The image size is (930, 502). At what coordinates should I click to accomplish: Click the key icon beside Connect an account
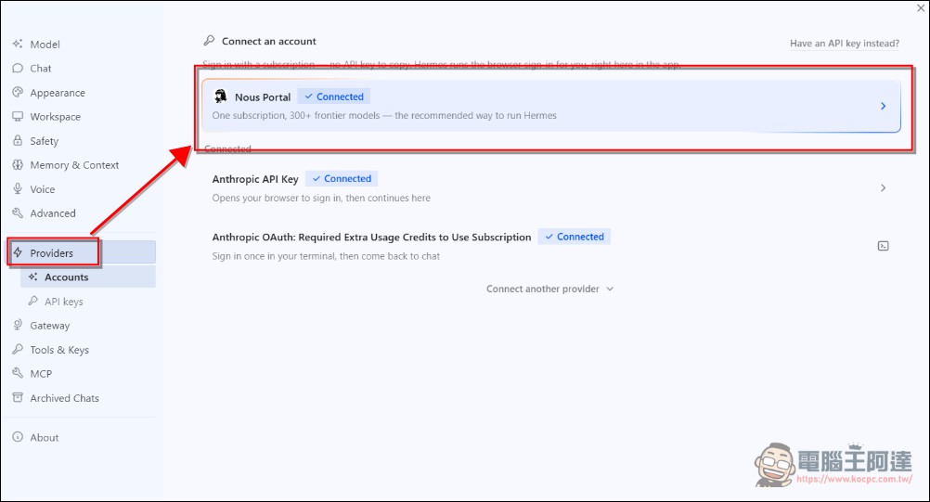point(209,40)
